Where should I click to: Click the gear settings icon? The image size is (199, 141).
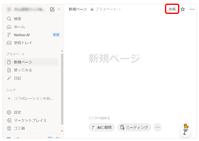(x=9, y=112)
